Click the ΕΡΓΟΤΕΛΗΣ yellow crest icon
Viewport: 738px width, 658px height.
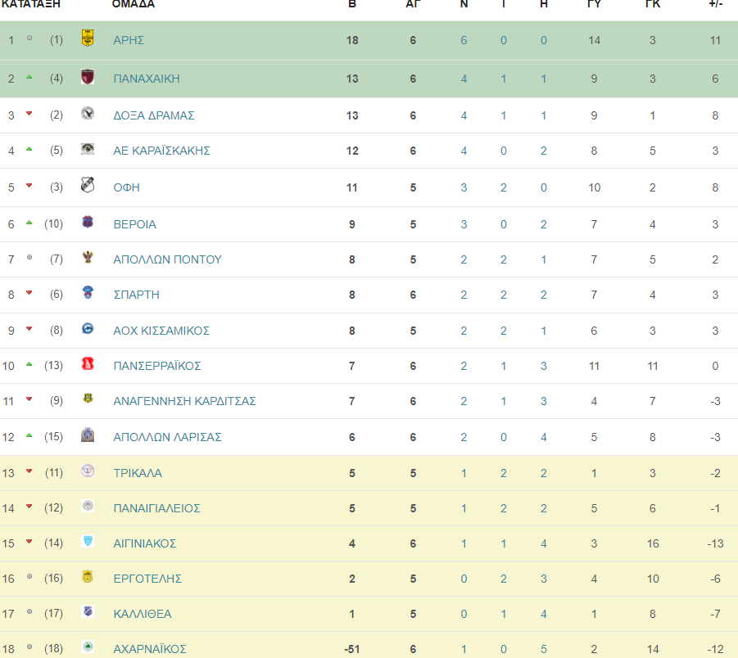(x=88, y=576)
